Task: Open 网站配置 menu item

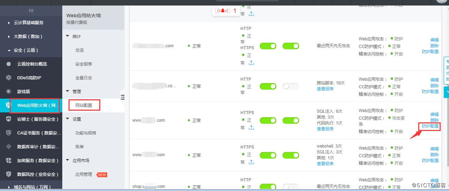Action: [84, 105]
